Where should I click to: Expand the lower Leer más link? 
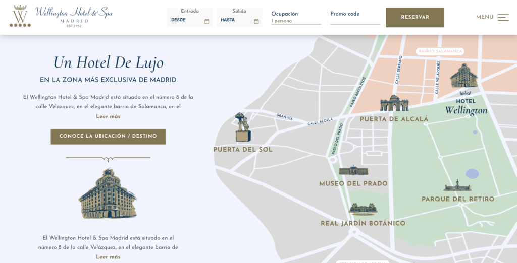point(108,257)
